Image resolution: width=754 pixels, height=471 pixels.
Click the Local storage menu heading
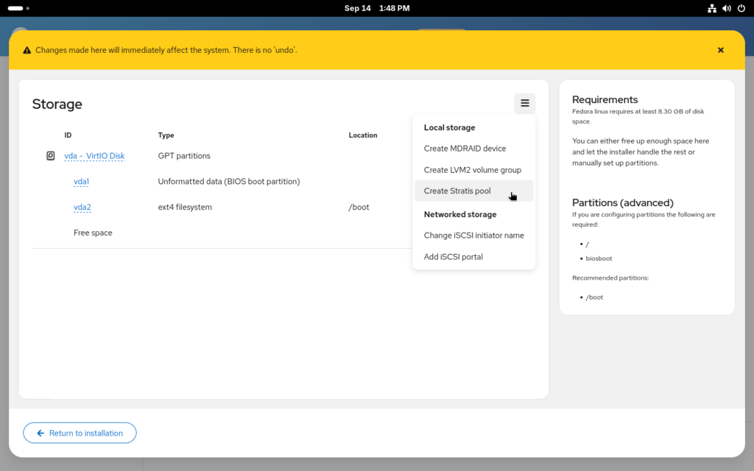click(450, 128)
